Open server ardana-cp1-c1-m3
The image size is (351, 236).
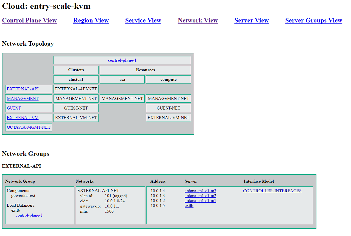tap(200, 191)
